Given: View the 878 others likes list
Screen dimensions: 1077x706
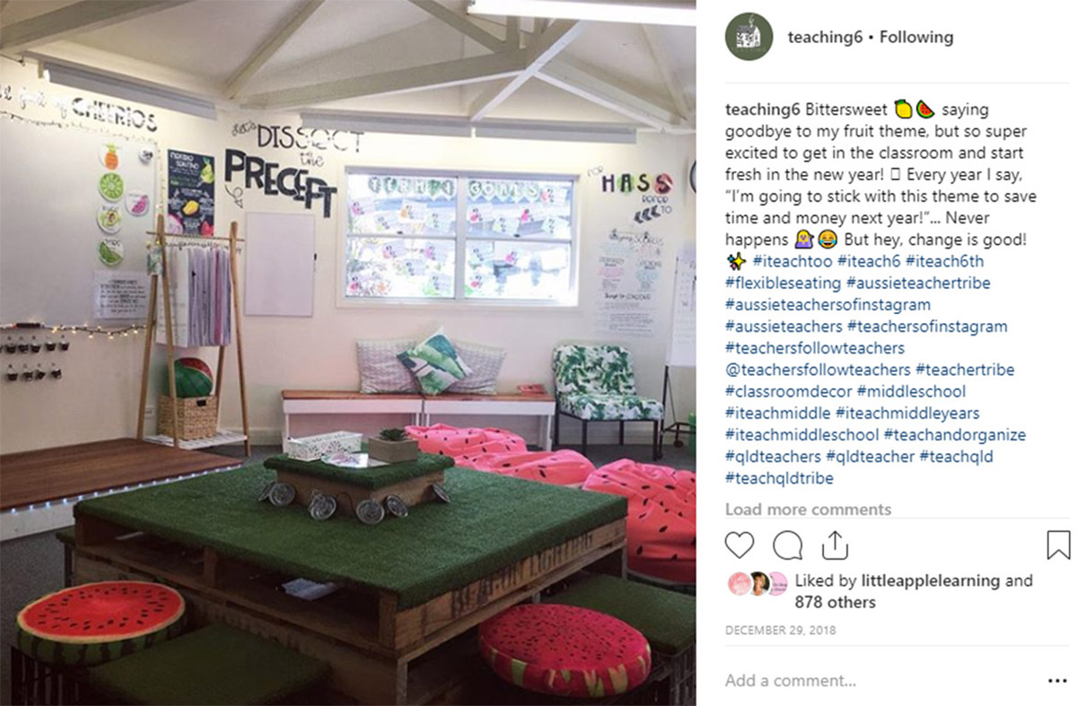Looking at the screenshot, I should coord(835,602).
